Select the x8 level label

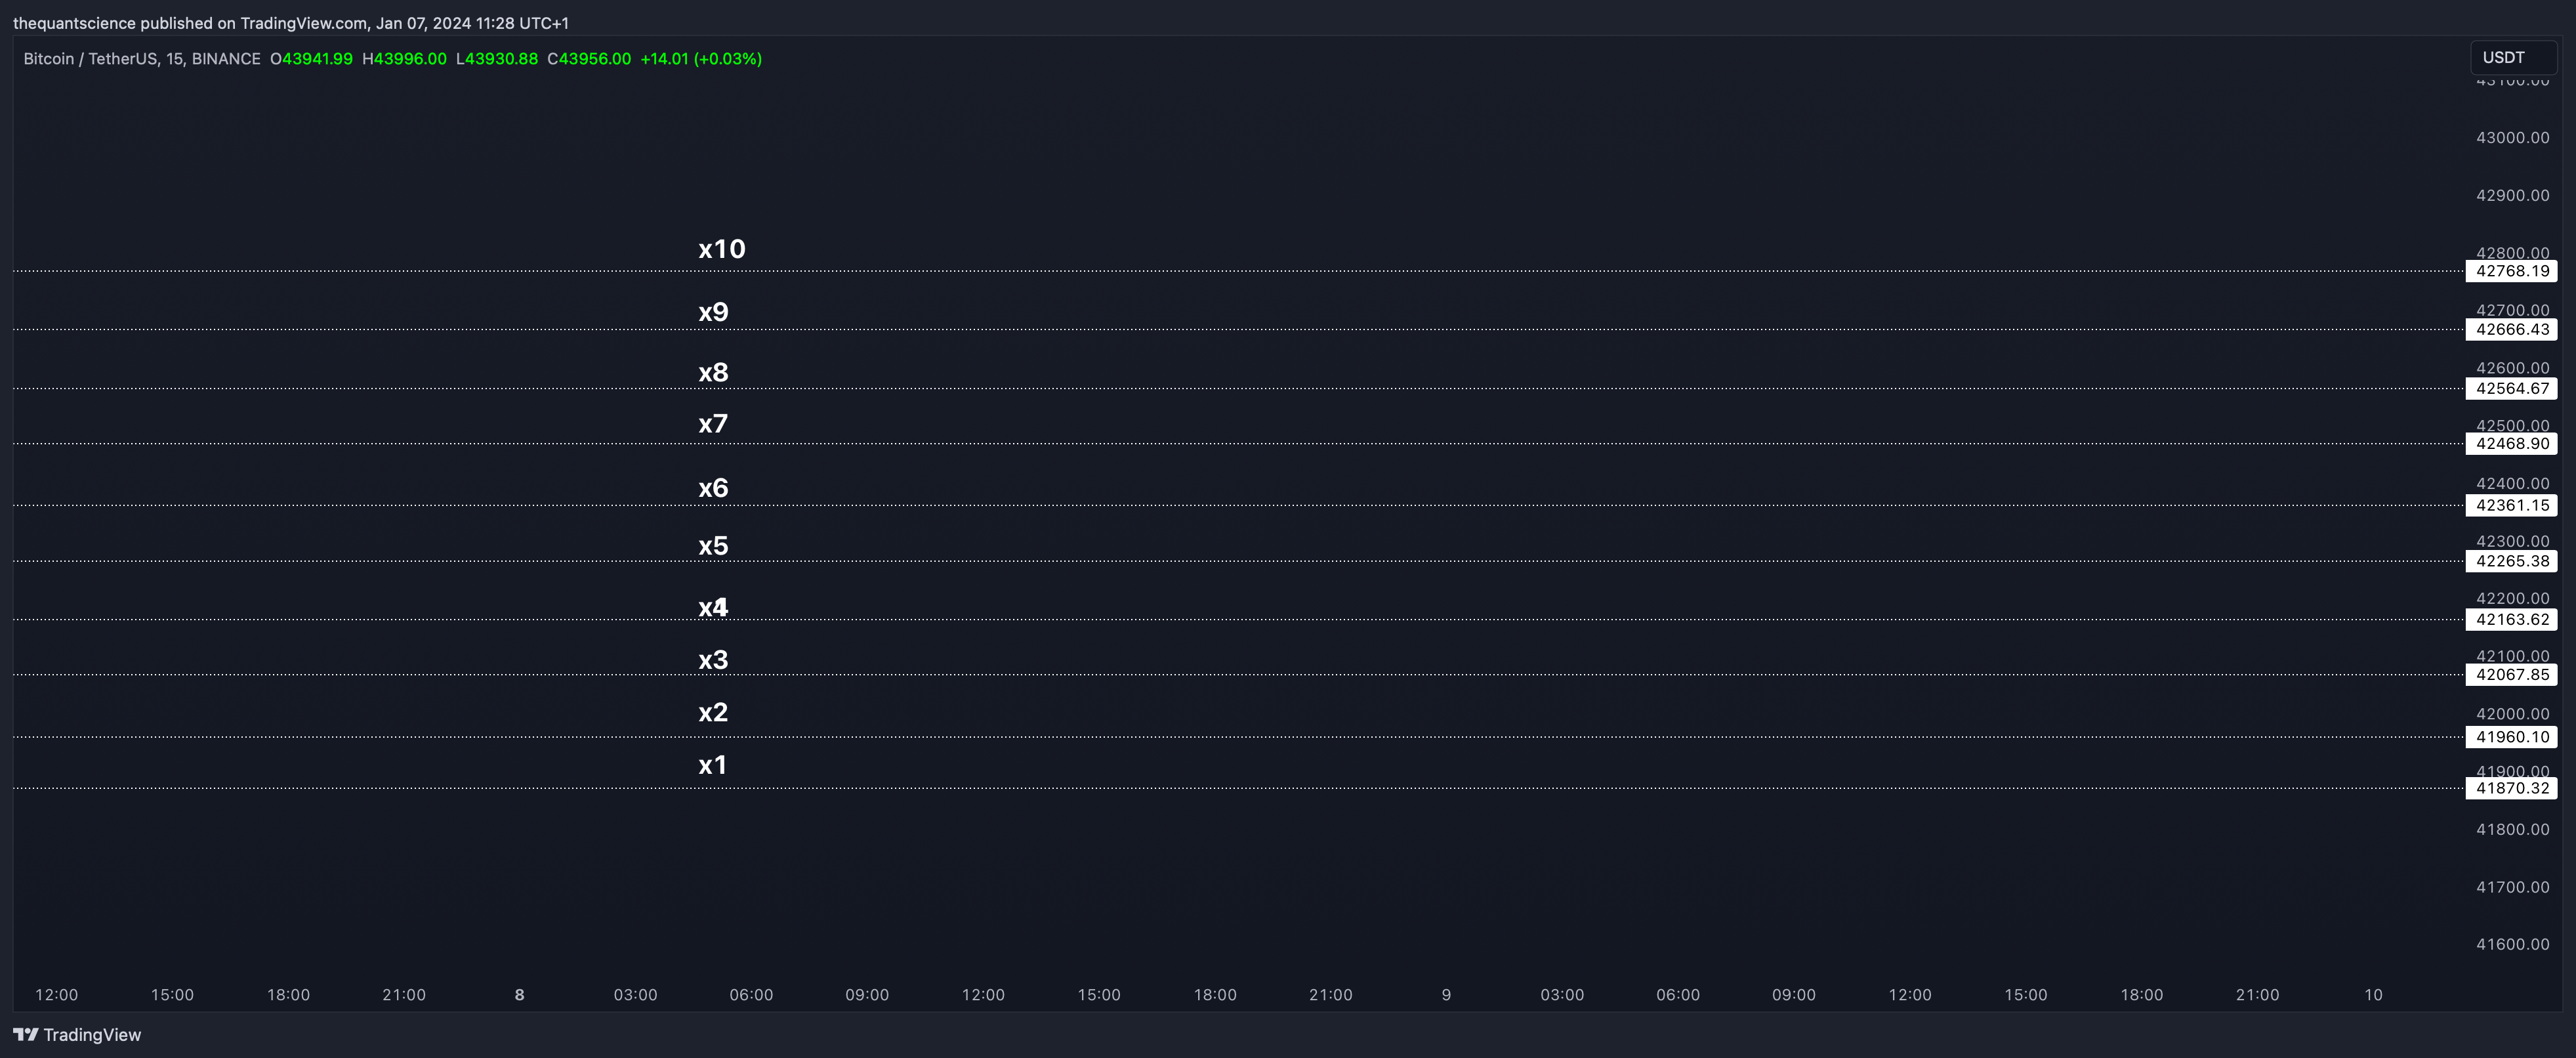point(713,373)
